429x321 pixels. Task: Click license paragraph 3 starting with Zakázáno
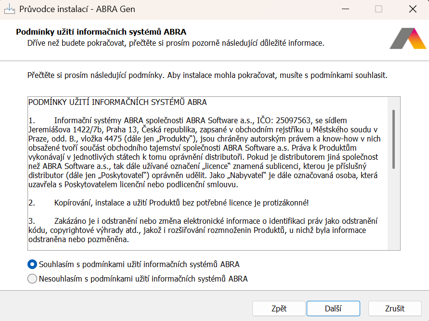pyautogui.click(x=202, y=230)
